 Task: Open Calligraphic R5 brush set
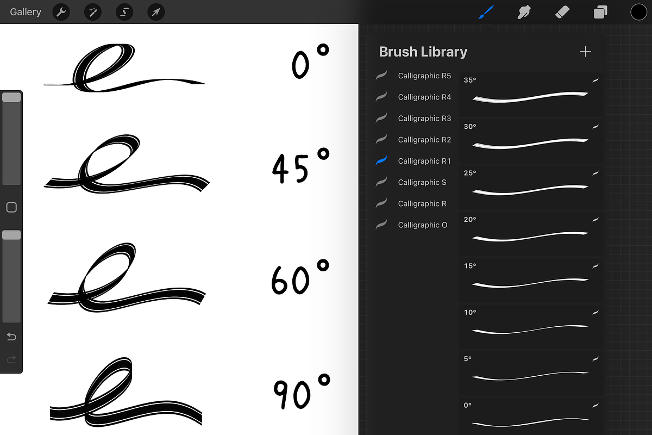[413, 76]
